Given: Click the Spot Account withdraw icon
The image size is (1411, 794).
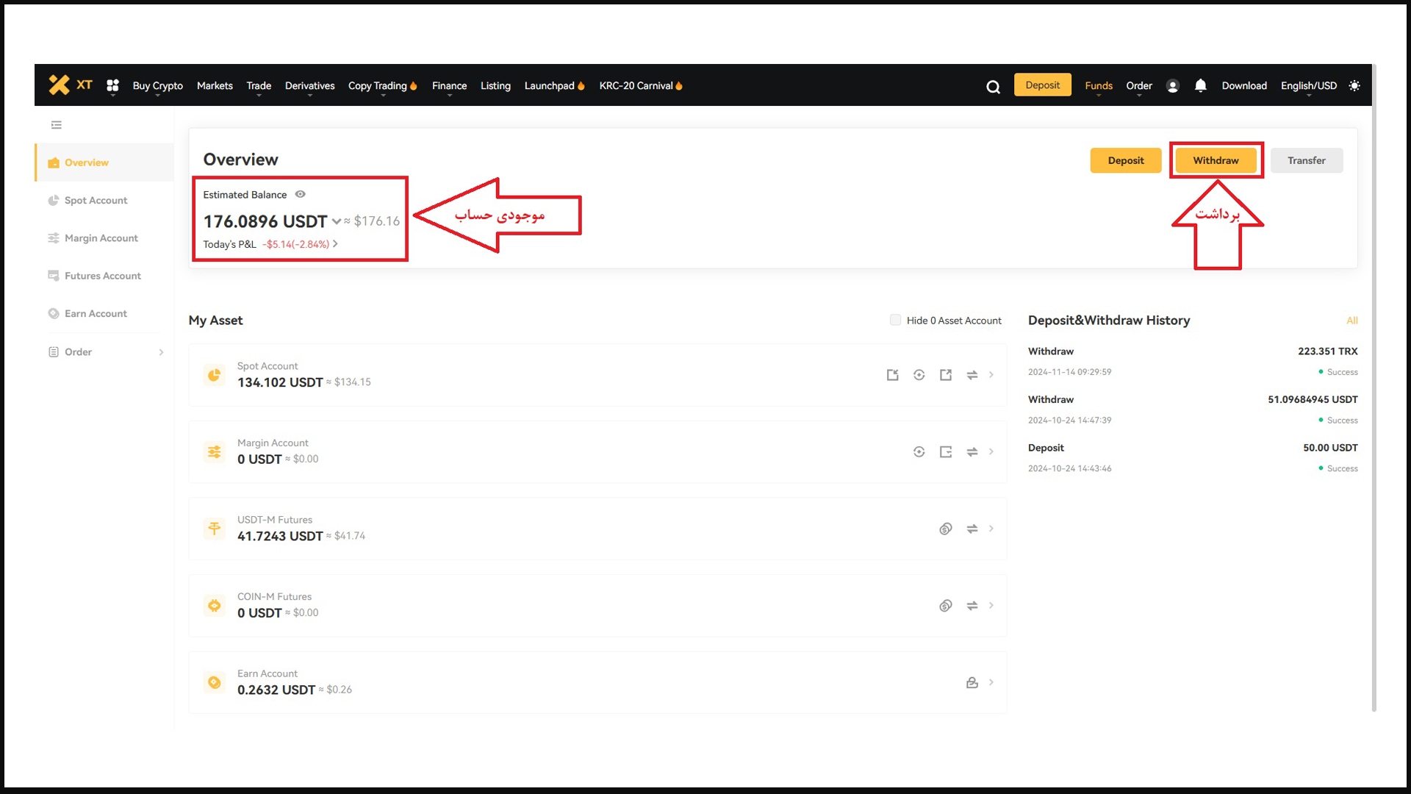Looking at the screenshot, I should coord(946,375).
